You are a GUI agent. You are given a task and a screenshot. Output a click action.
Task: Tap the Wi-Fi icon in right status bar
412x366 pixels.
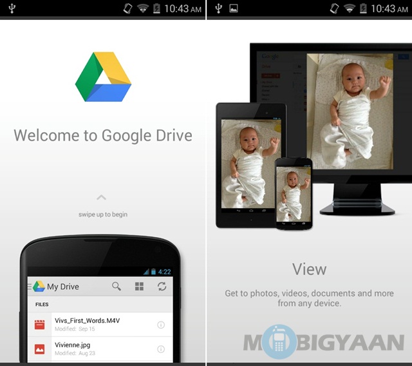click(349, 9)
